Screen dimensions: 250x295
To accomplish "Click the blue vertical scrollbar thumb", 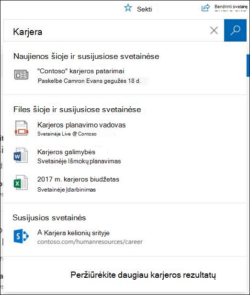I will tap(248, 66).
